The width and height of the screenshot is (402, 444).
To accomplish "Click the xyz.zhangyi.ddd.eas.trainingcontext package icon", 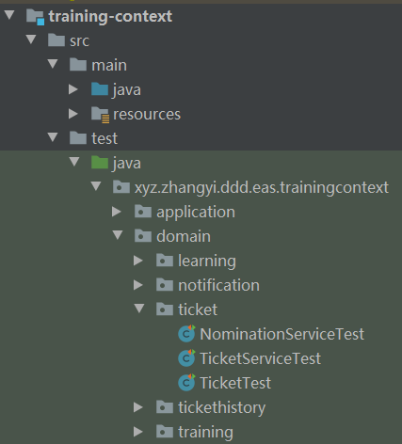I will pos(121,187).
